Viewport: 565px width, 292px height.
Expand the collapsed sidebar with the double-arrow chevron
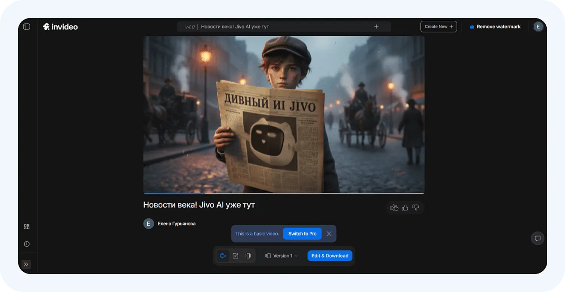tap(26, 264)
